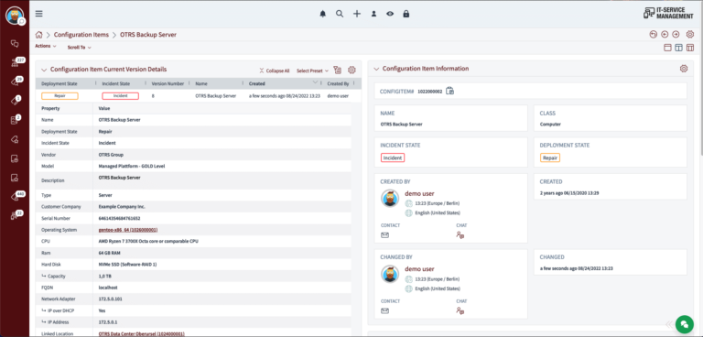Click the filter list icon beside Select Preset
703x337 pixels.
(338, 70)
